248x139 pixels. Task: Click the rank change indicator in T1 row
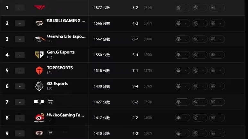(20, 8)
